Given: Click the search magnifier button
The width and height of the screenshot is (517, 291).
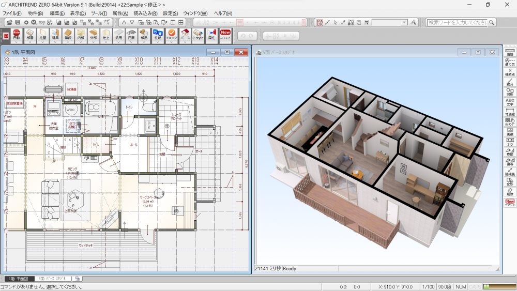Looking at the screenshot, I should tap(492, 22).
